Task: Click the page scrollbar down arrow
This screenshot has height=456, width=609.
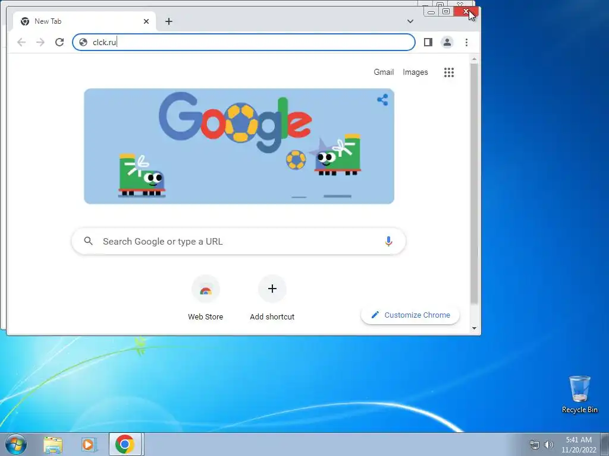Action: point(474,328)
